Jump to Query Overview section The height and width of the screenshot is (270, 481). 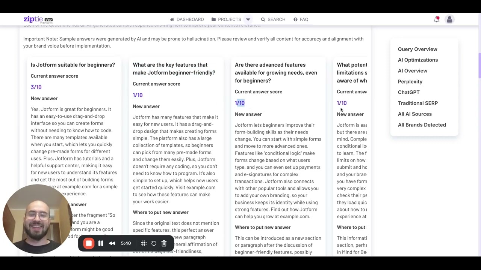[x=417, y=49]
